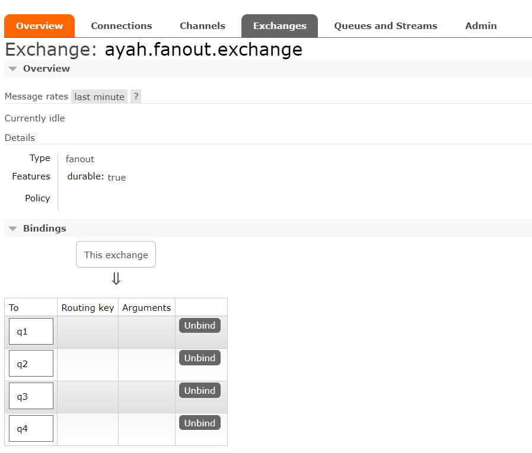The height and width of the screenshot is (453, 532).
Task: Unbind queue q2 from exchange
Action: click(199, 358)
